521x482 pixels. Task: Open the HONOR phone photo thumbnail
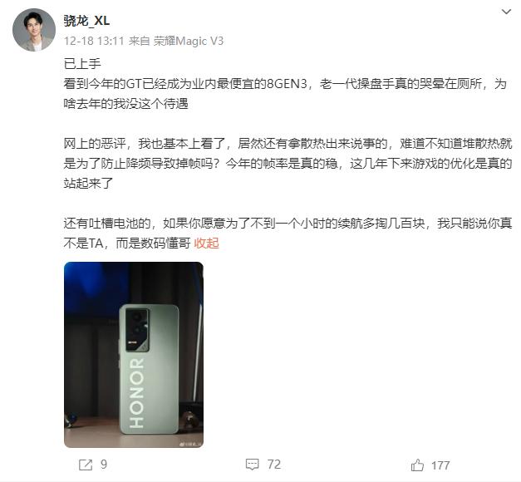click(134, 355)
